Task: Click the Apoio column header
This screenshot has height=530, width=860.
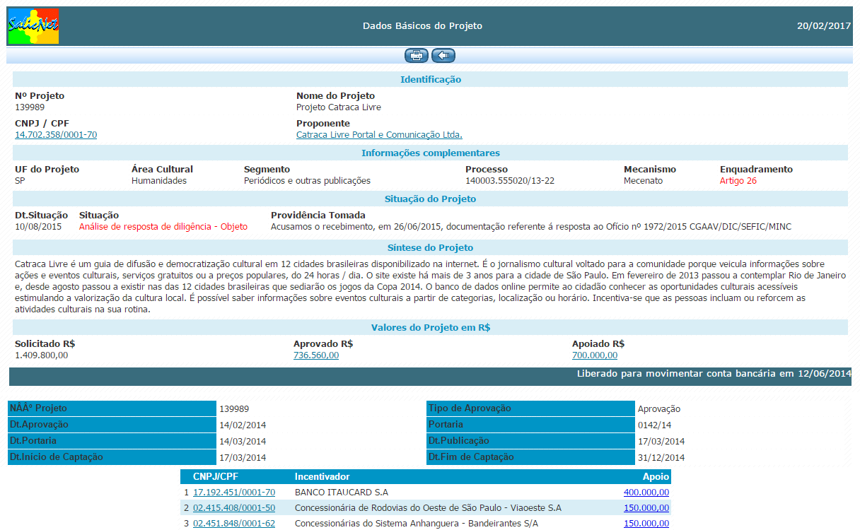Action: pyautogui.click(x=656, y=476)
